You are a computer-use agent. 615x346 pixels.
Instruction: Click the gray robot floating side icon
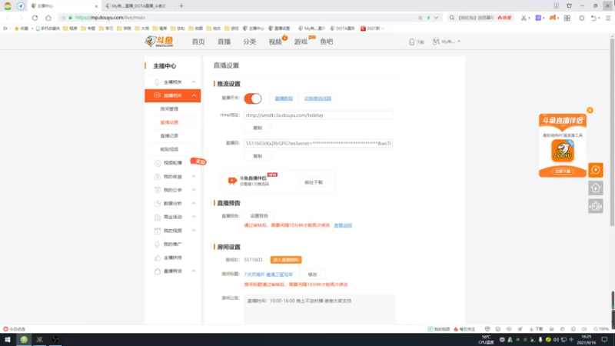(595, 206)
